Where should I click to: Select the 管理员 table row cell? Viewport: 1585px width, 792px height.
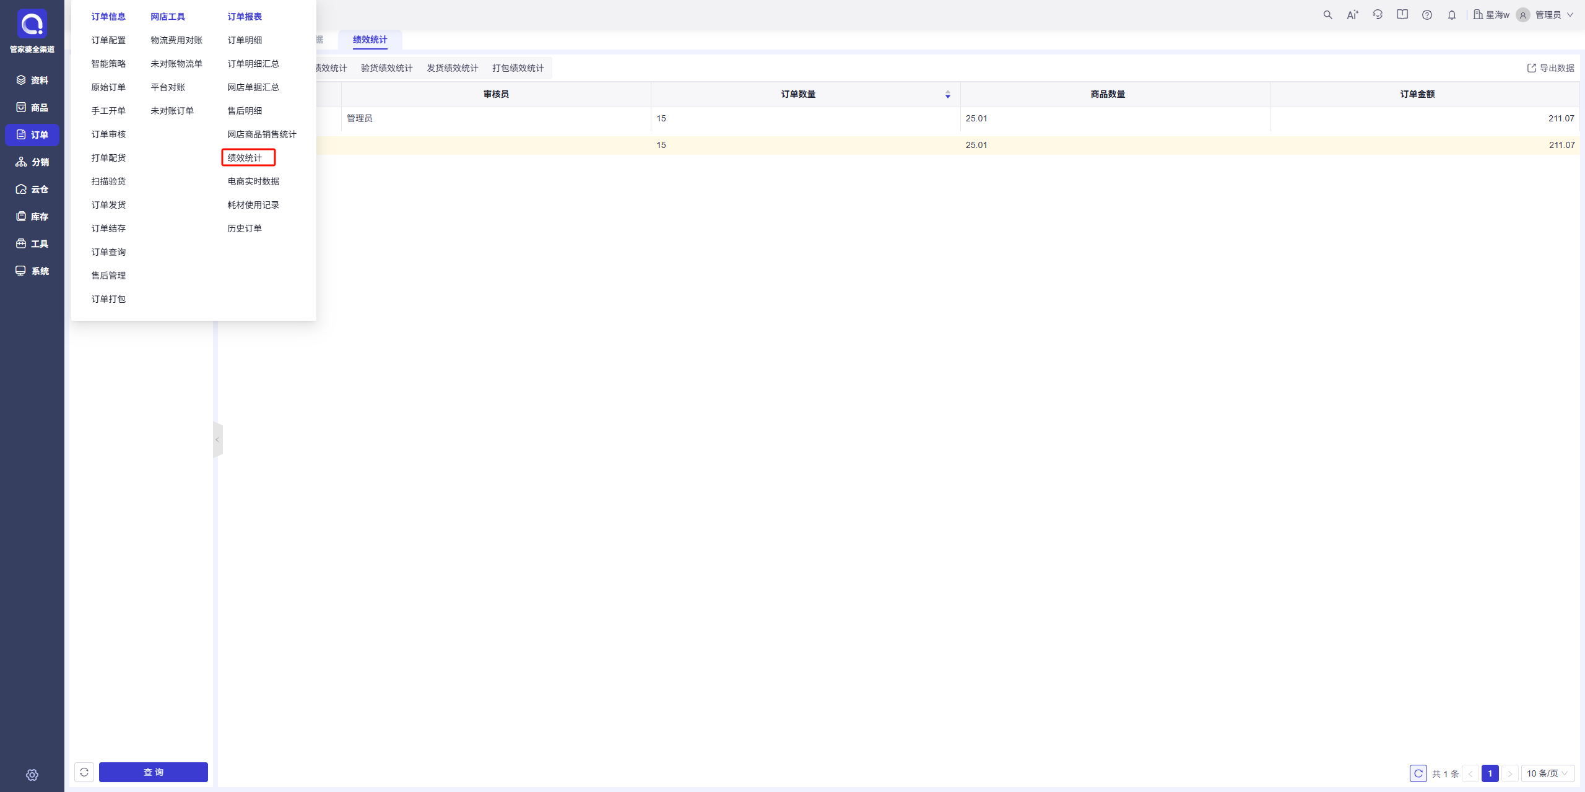point(496,118)
